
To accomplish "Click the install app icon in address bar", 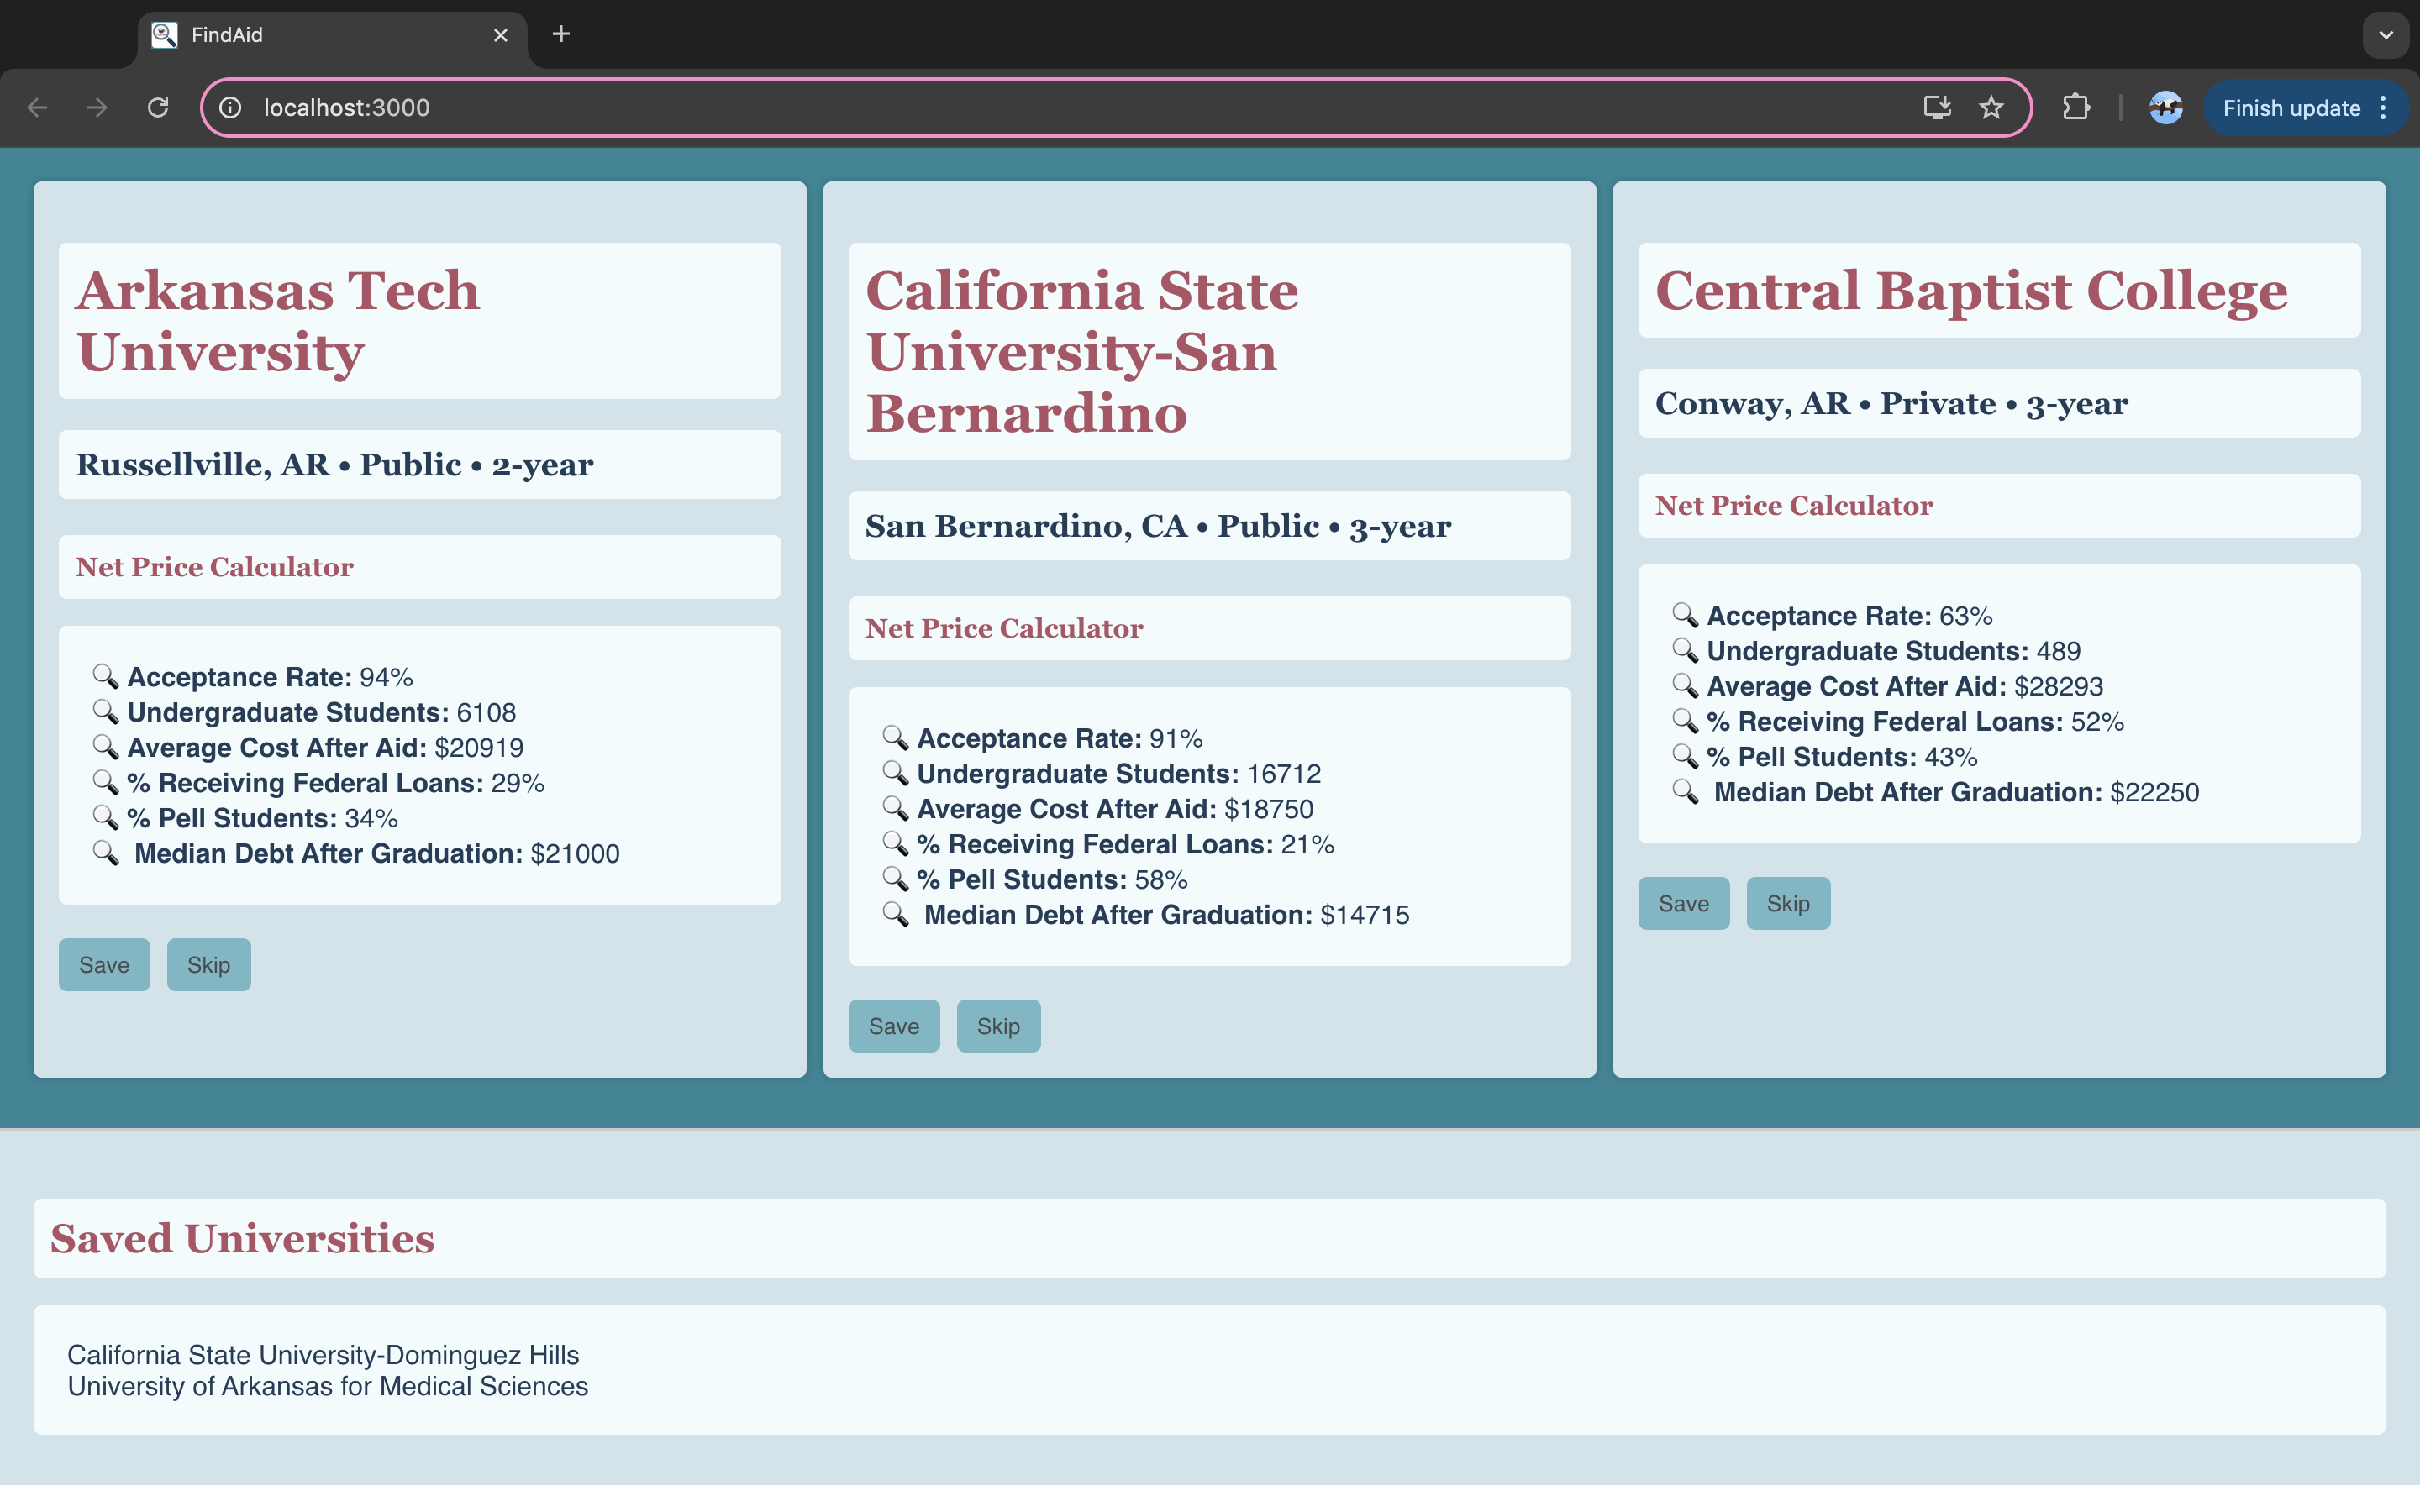I will coord(1937,107).
